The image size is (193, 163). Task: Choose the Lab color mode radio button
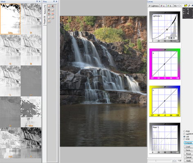tap(184, 136)
